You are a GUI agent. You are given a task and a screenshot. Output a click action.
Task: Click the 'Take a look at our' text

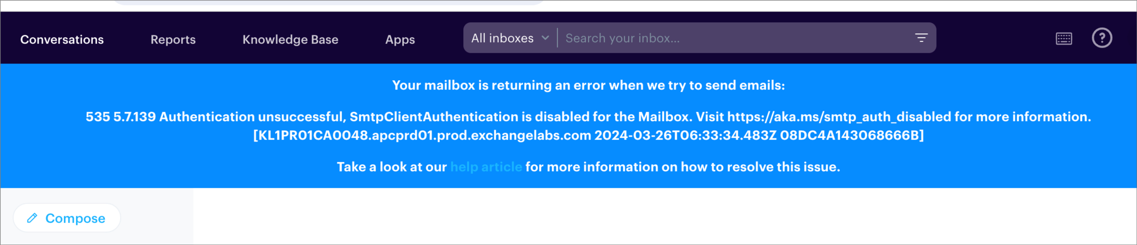392,167
